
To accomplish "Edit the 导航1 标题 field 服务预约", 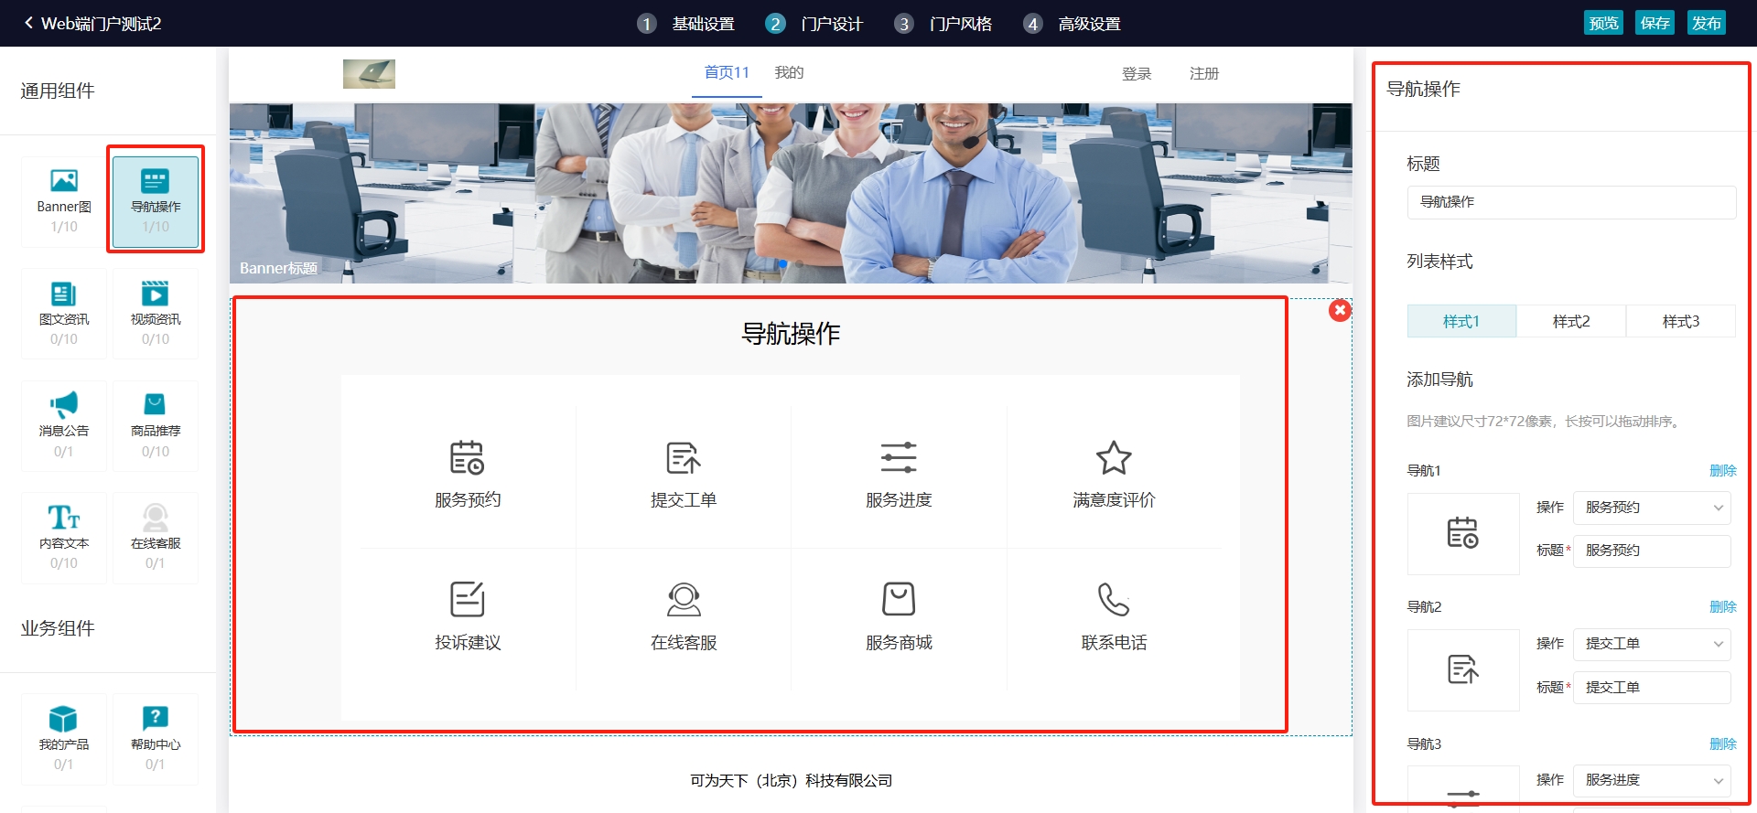I will click(x=1652, y=551).
